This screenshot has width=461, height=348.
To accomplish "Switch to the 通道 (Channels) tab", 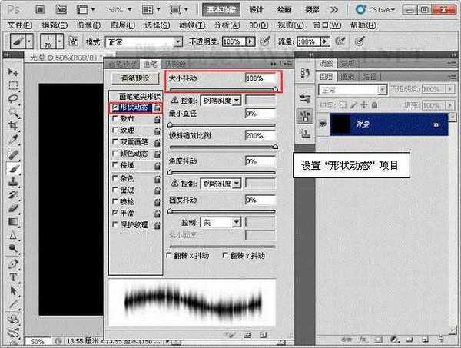I will tap(347, 77).
